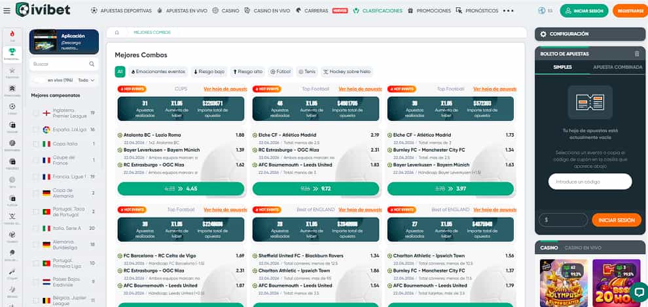Filter combos by Hockey sobre hielo
Screen dimensions: 648x307
point(346,72)
